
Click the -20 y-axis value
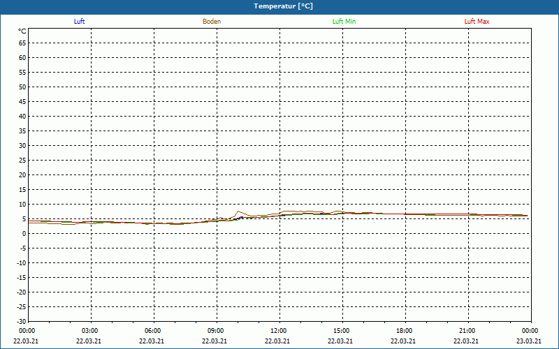coord(22,292)
